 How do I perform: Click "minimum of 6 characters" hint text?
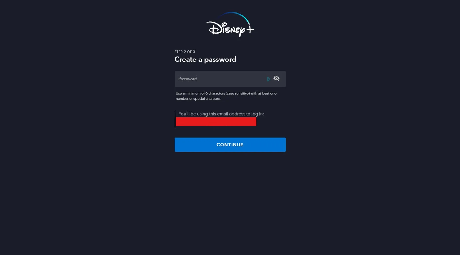point(205,93)
